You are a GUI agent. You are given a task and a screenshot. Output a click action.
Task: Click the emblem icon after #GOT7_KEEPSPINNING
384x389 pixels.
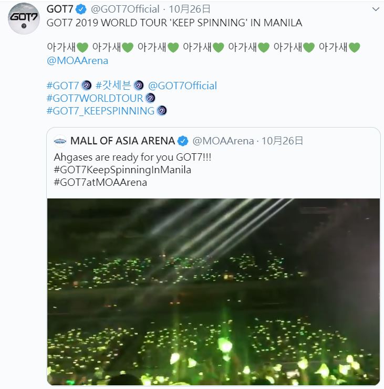click(162, 111)
